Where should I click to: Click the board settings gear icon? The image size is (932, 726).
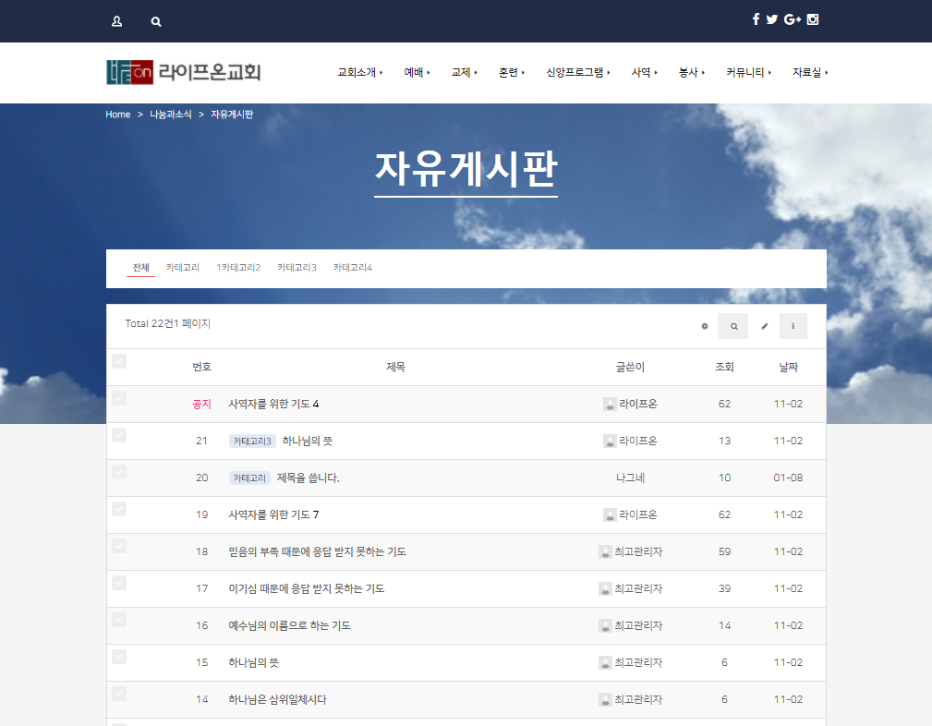[x=705, y=326]
